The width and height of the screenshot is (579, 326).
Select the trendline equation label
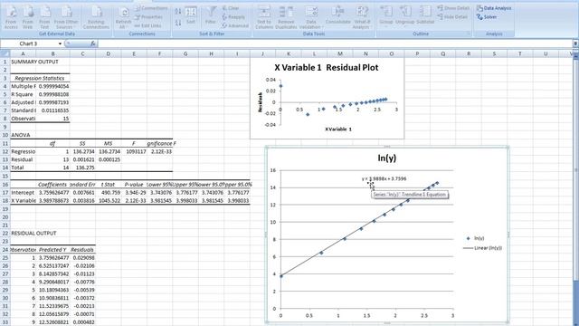pyautogui.click(x=384, y=178)
